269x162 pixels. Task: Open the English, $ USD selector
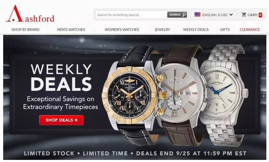[x=214, y=15]
